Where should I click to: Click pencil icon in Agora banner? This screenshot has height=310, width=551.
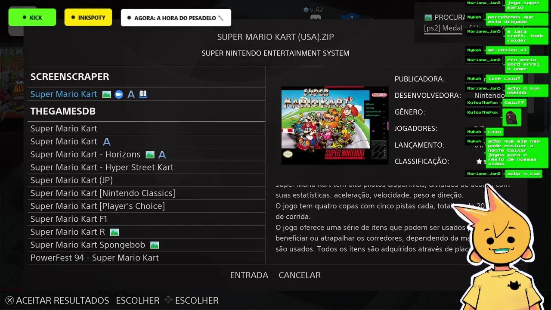coord(221,18)
